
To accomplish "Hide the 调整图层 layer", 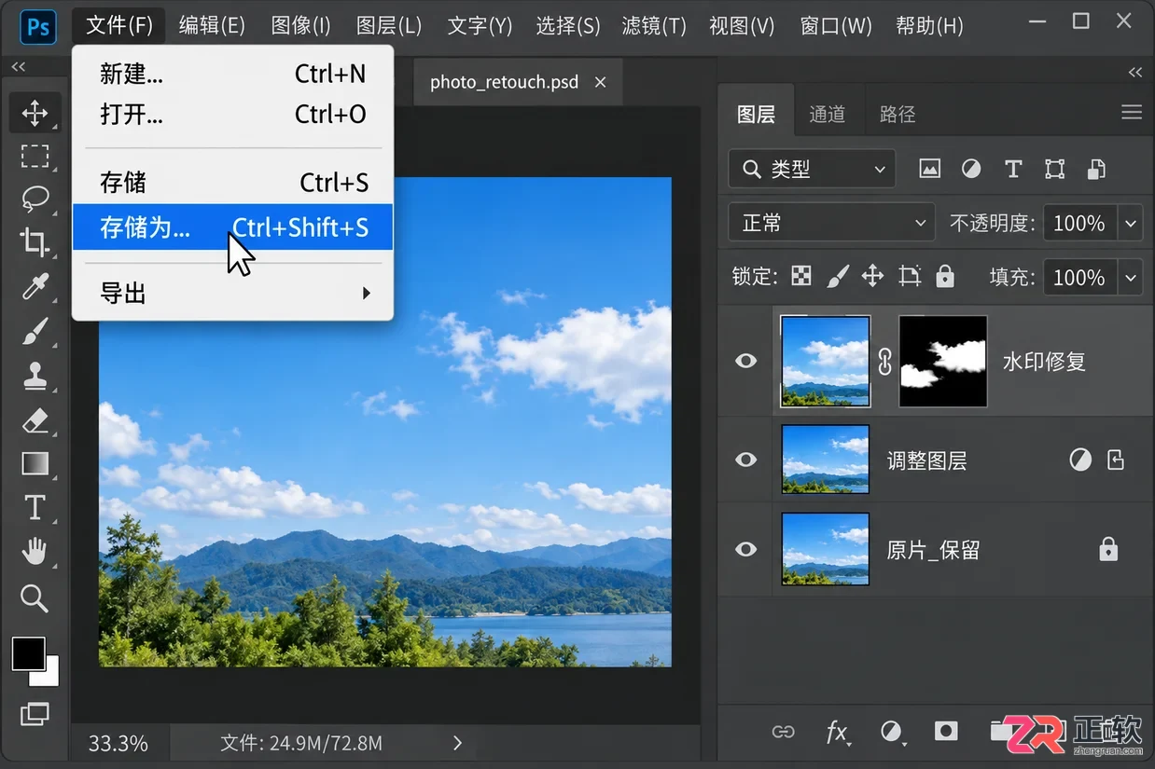I will tap(746, 460).
